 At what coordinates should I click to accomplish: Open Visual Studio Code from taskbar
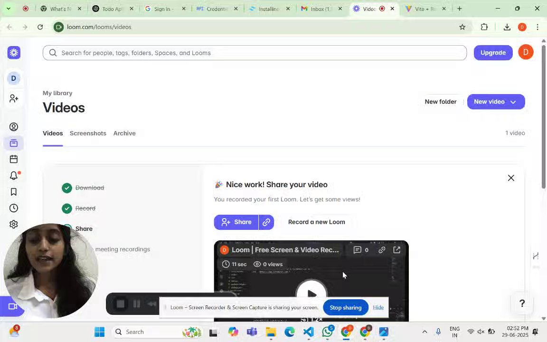click(308, 332)
